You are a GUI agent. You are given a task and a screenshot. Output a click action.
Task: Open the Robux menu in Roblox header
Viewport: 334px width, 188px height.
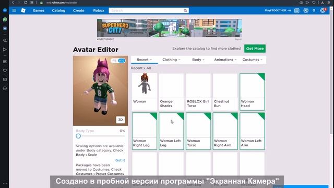click(x=99, y=10)
